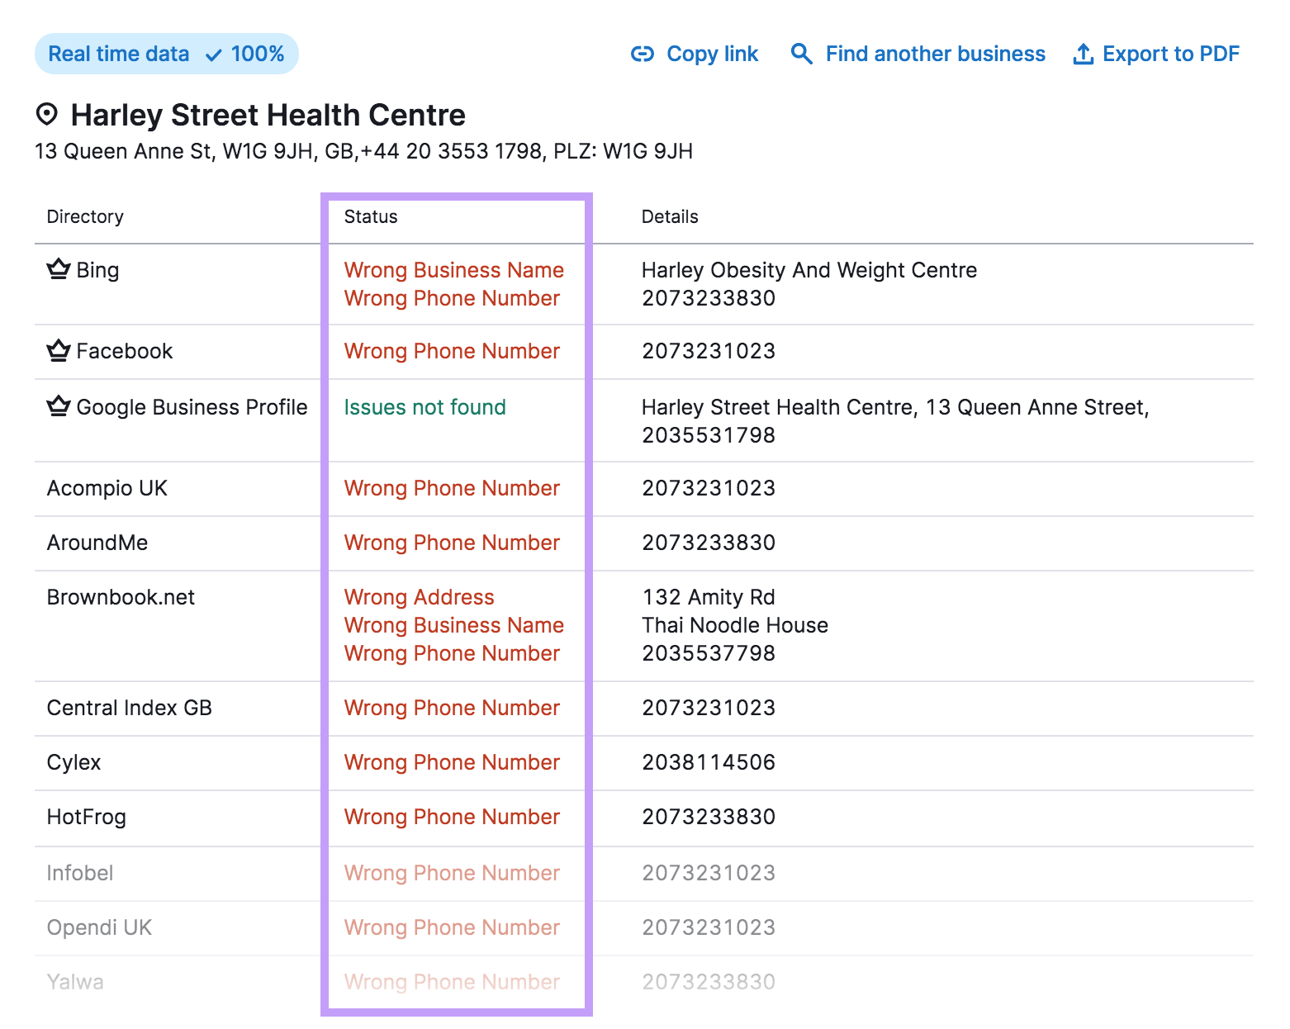Select the Cylex directory

(x=74, y=762)
